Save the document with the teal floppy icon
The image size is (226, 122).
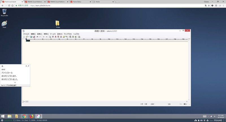point(31,37)
